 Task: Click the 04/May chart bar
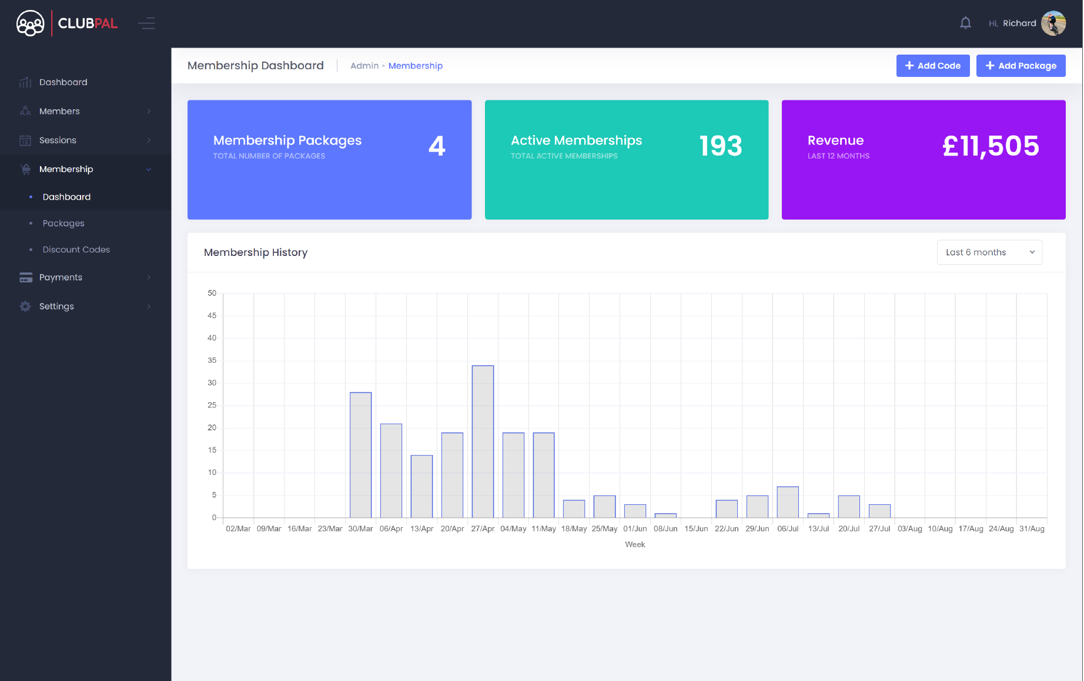click(x=513, y=476)
